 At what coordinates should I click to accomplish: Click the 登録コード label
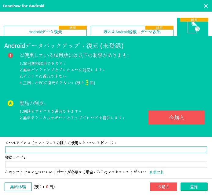15,157
